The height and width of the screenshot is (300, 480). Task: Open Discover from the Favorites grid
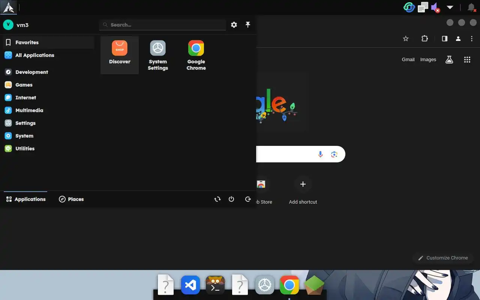120,55
